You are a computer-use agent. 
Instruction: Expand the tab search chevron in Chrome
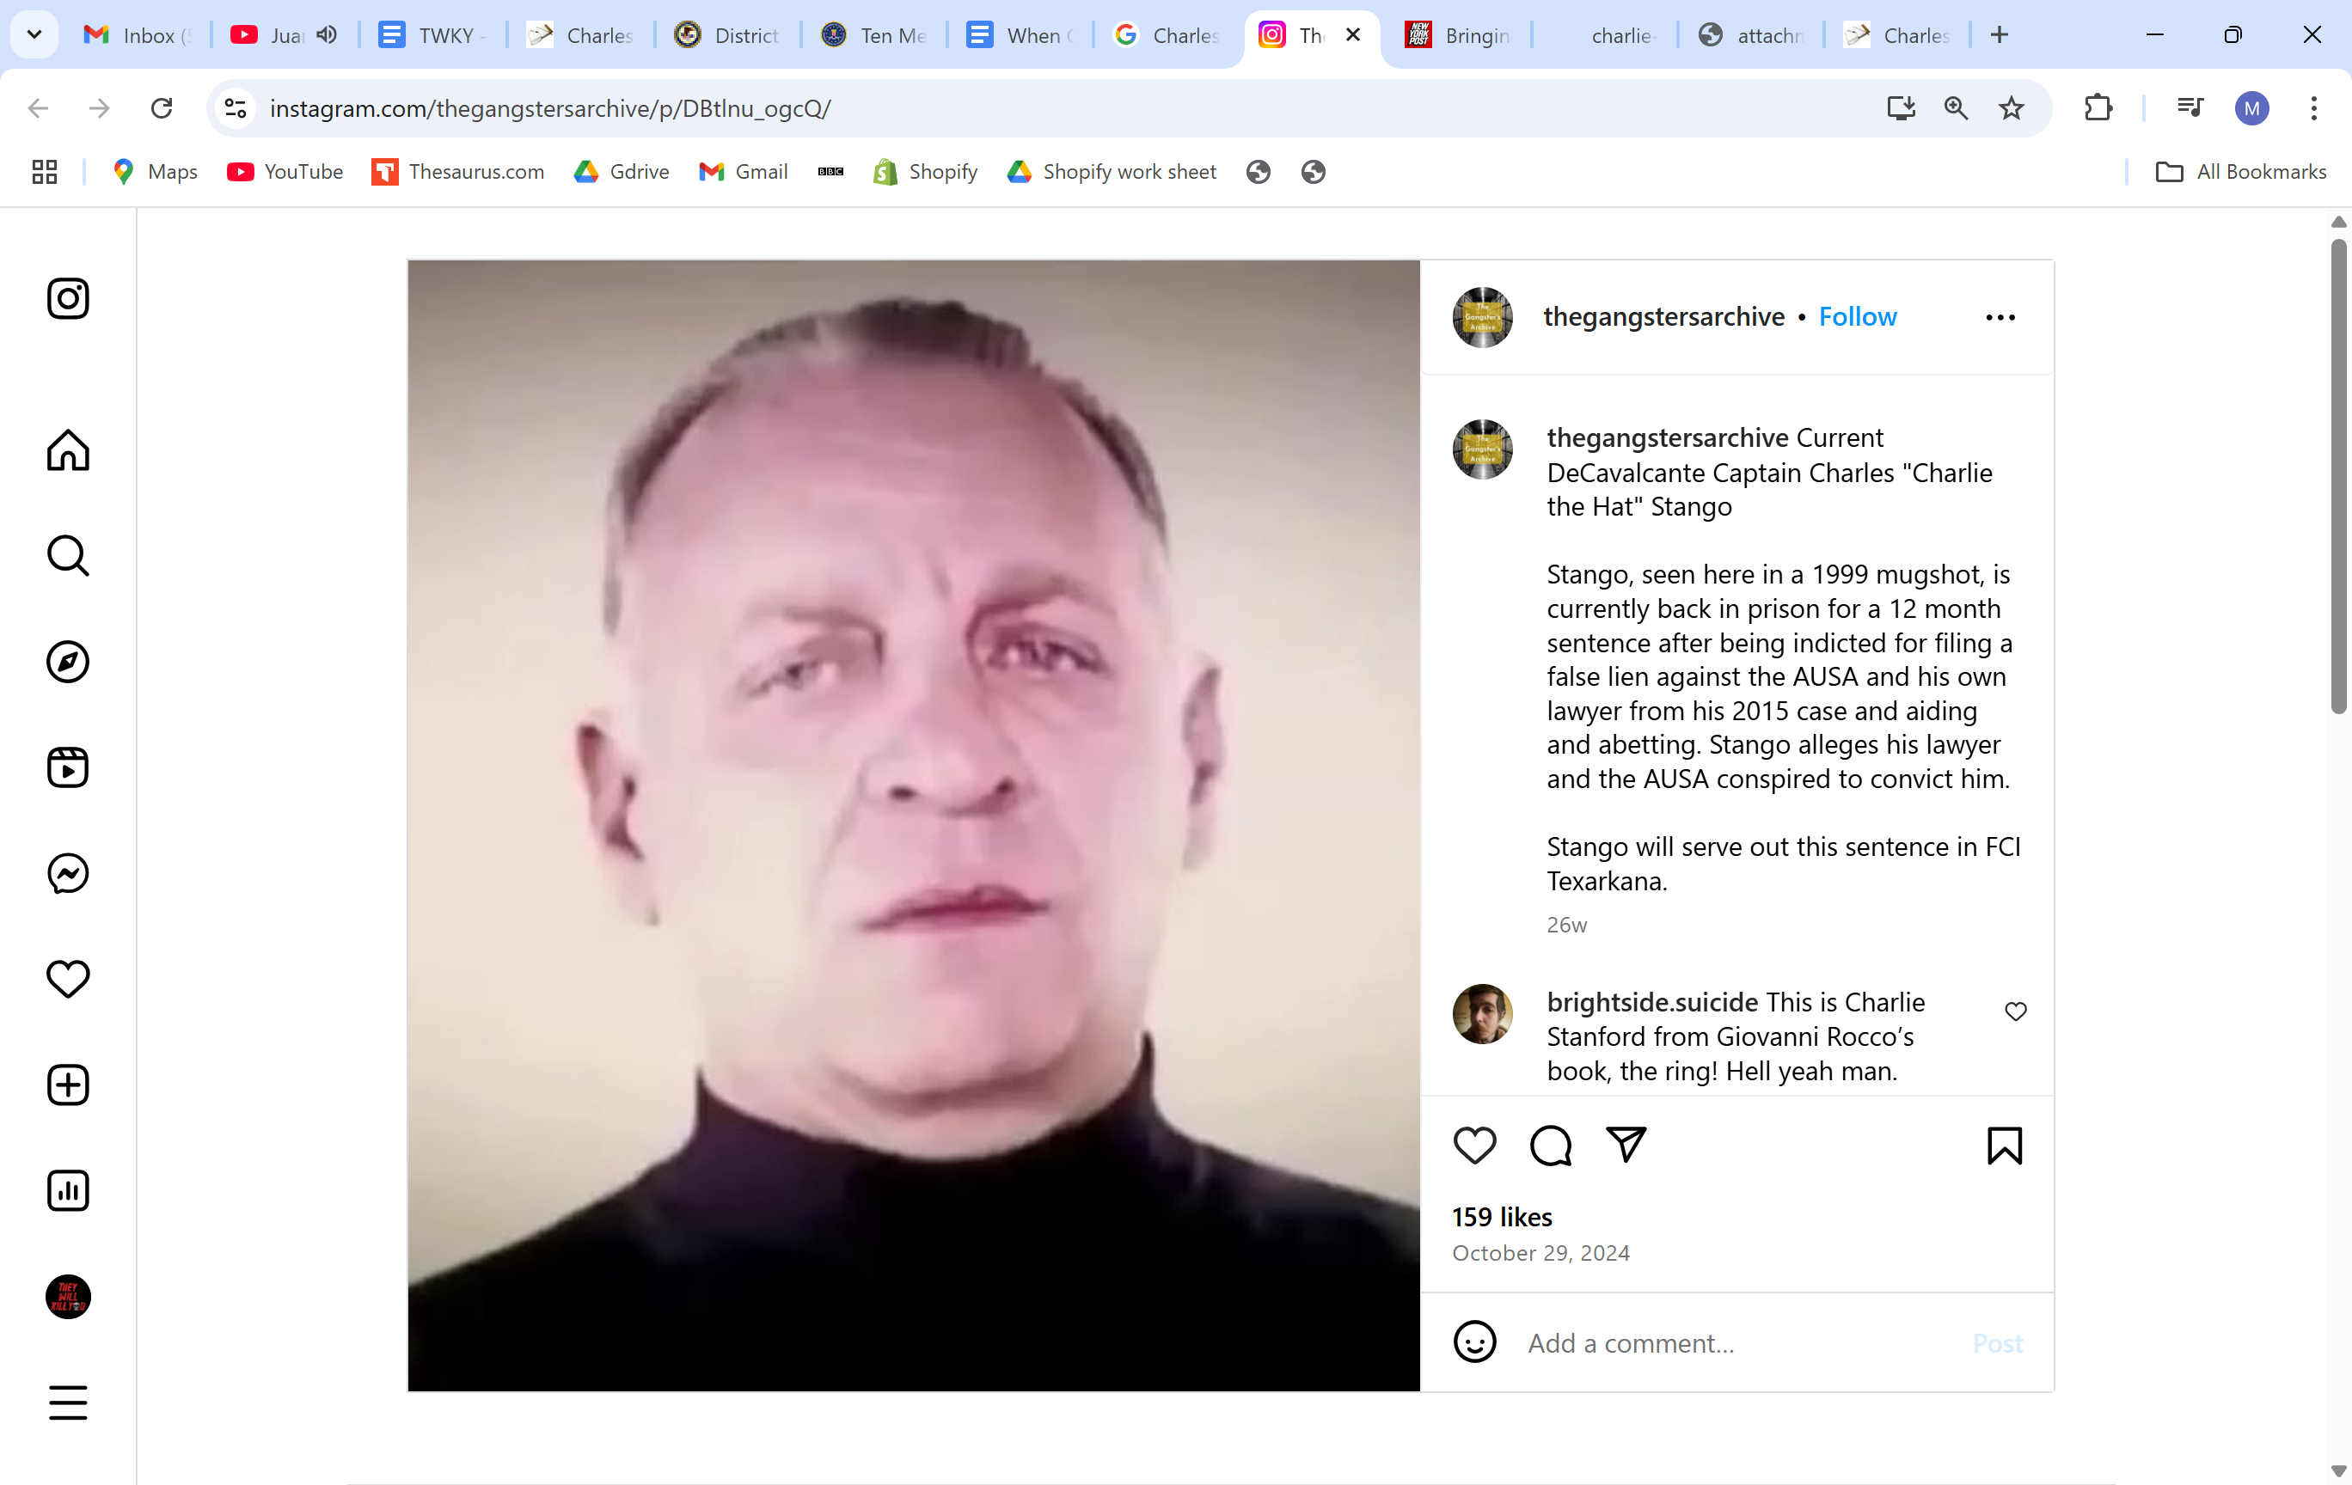point(34,35)
